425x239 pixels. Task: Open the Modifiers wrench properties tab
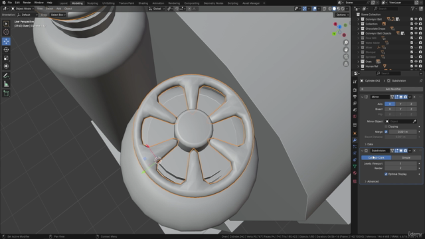[355, 140]
